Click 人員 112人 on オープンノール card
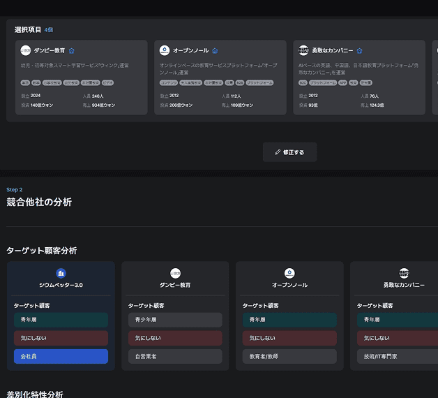 tap(232, 96)
